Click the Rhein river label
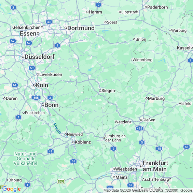This screenshot has width=193, height=193. [x=57, y=128]
